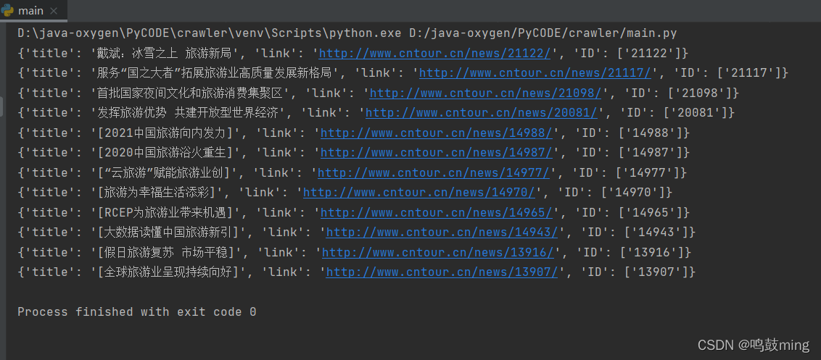821x360 pixels.
Task: Click 'Process finished with exit code 0'
Action: pyautogui.click(x=136, y=312)
